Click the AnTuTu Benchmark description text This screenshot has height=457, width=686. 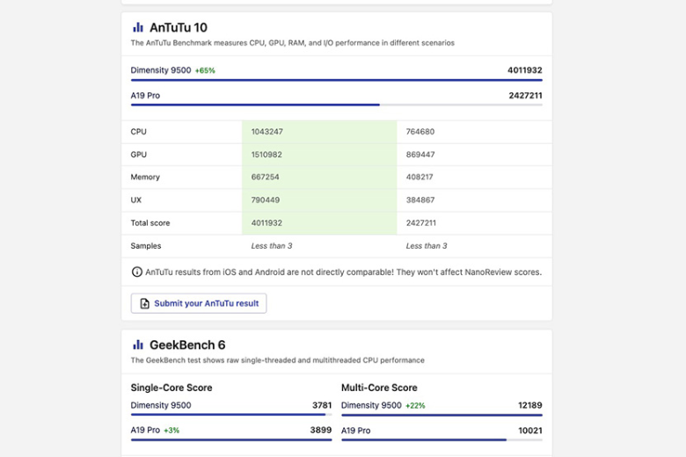[292, 43]
